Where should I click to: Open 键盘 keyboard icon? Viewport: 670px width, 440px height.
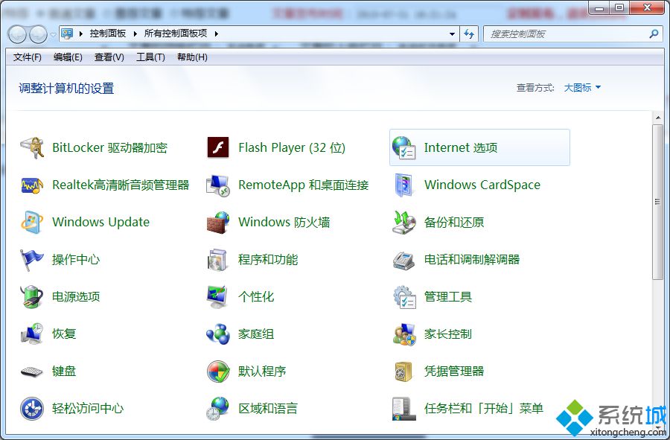point(32,372)
